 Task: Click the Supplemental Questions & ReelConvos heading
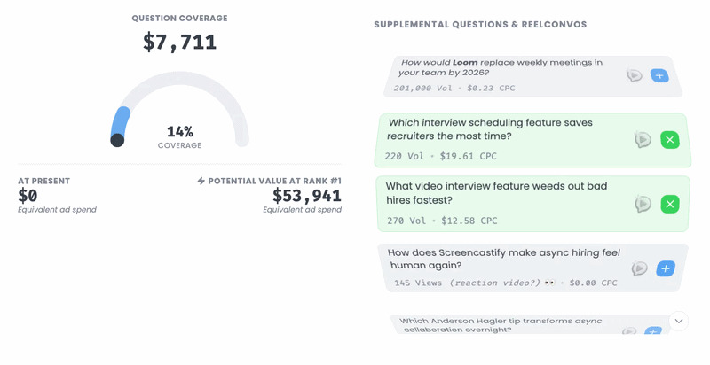pyautogui.click(x=480, y=25)
